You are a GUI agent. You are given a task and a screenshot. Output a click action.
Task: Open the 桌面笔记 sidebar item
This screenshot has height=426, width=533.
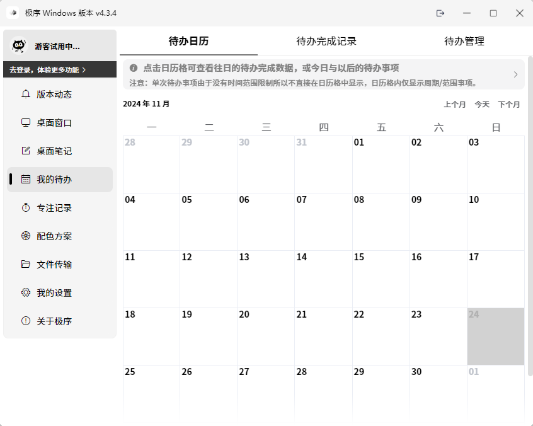[60, 151]
